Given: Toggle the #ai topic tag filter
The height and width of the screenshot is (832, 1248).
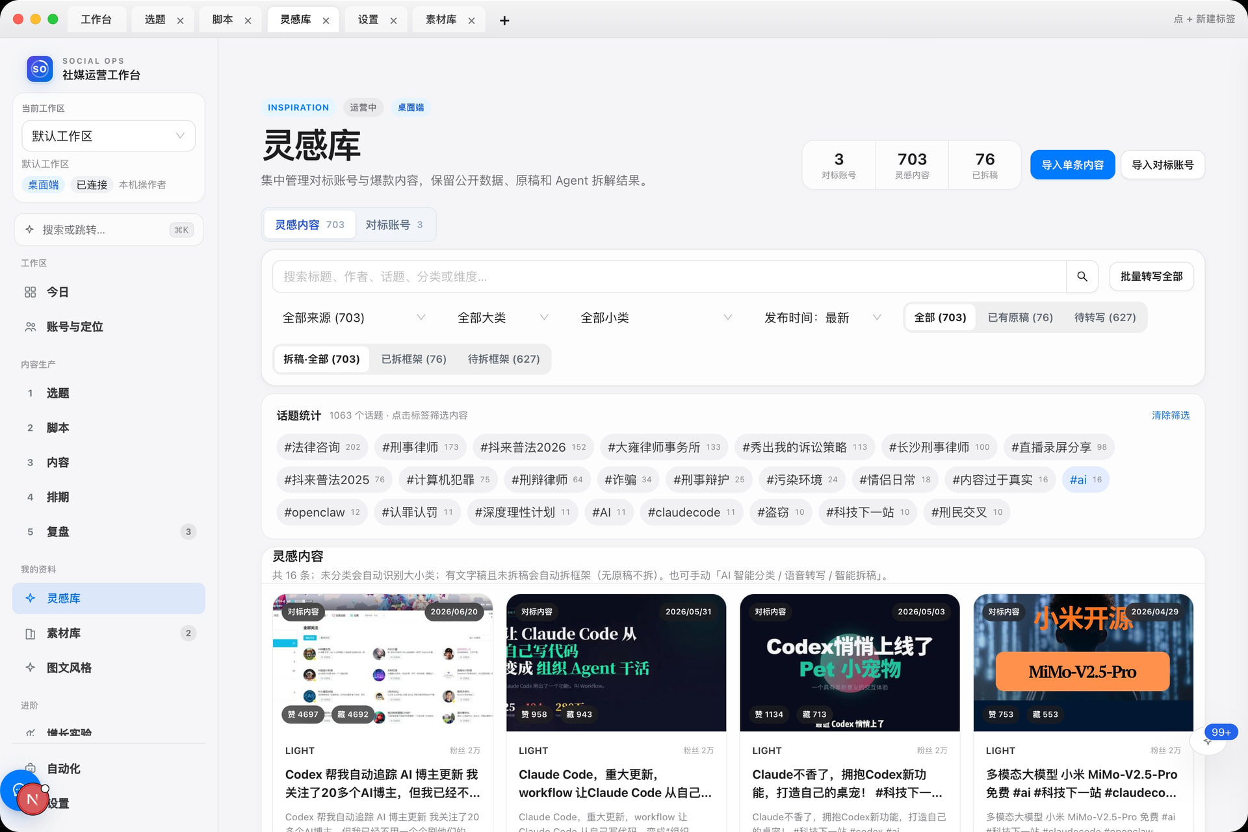Looking at the screenshot, I should [x=1085, y=480].
